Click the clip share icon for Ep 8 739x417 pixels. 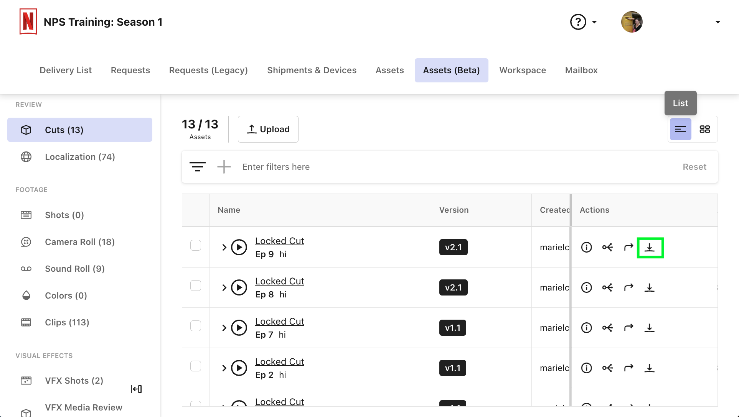[607, 287]
